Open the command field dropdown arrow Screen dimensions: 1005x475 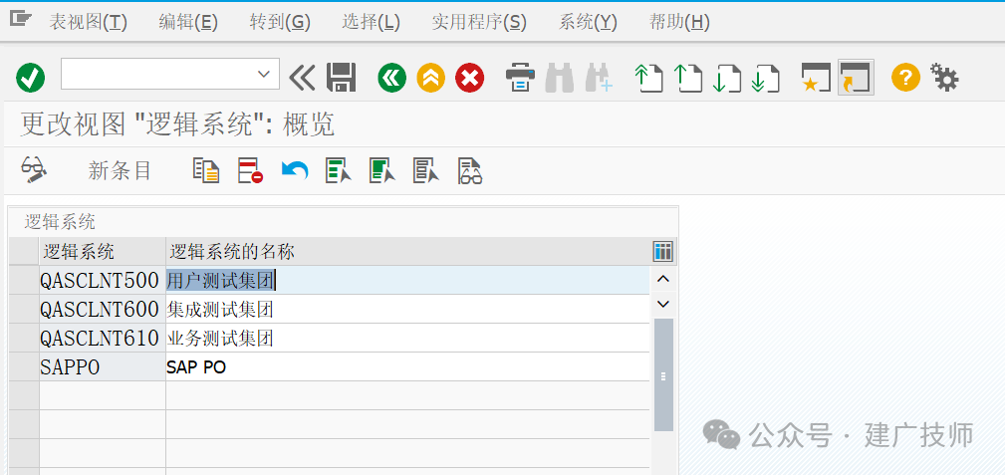(263, 74)
